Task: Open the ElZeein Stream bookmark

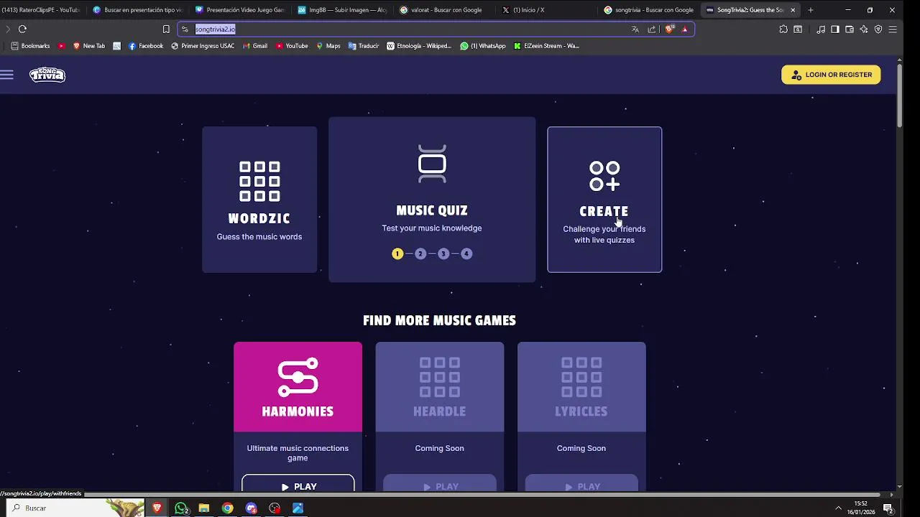Action: click(546, 46)
